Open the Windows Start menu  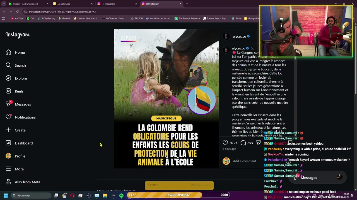click(x=6, y=196)
